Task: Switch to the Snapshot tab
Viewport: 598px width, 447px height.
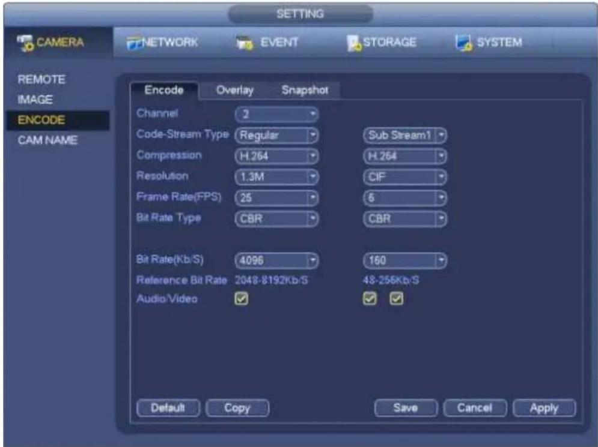Action: pyautogui.click(x=305, y=90)
